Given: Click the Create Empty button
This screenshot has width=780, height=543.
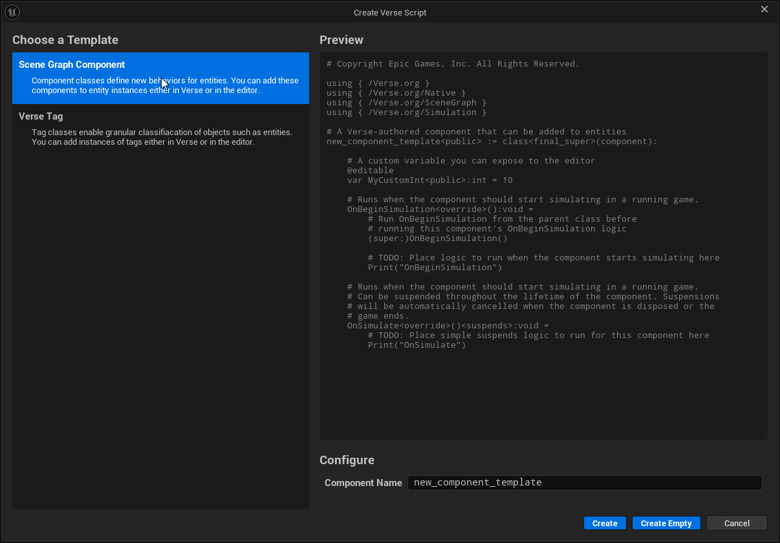Looking at the screenshot, I should coord(666,523).
